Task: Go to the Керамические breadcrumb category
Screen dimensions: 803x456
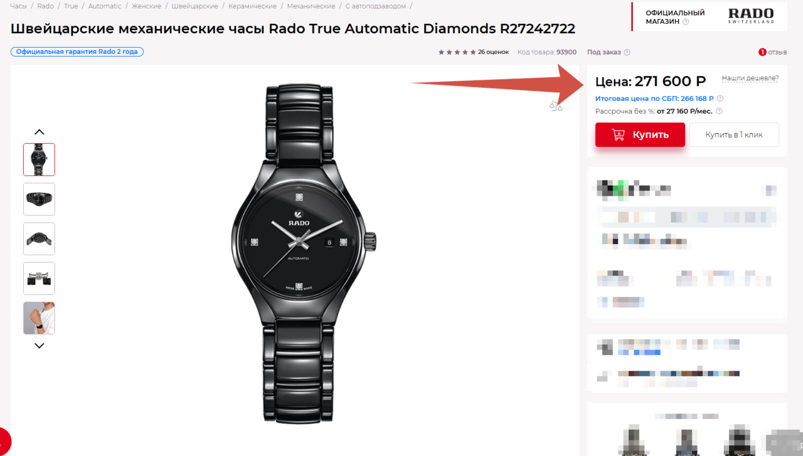Action: coord(252,6)
